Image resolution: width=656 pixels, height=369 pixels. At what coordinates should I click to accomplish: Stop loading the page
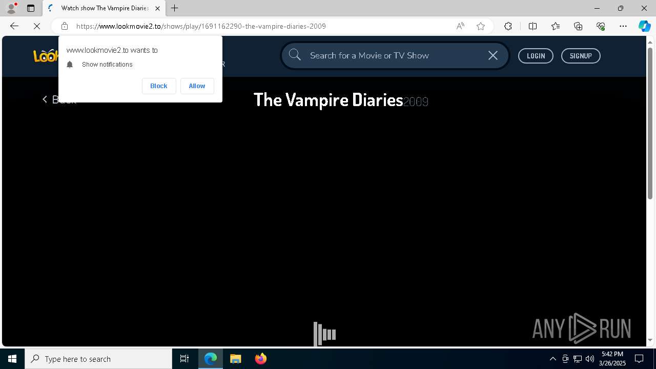(37, 26)
